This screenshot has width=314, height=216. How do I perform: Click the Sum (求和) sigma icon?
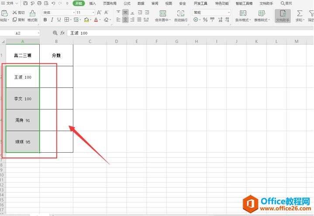300,14
